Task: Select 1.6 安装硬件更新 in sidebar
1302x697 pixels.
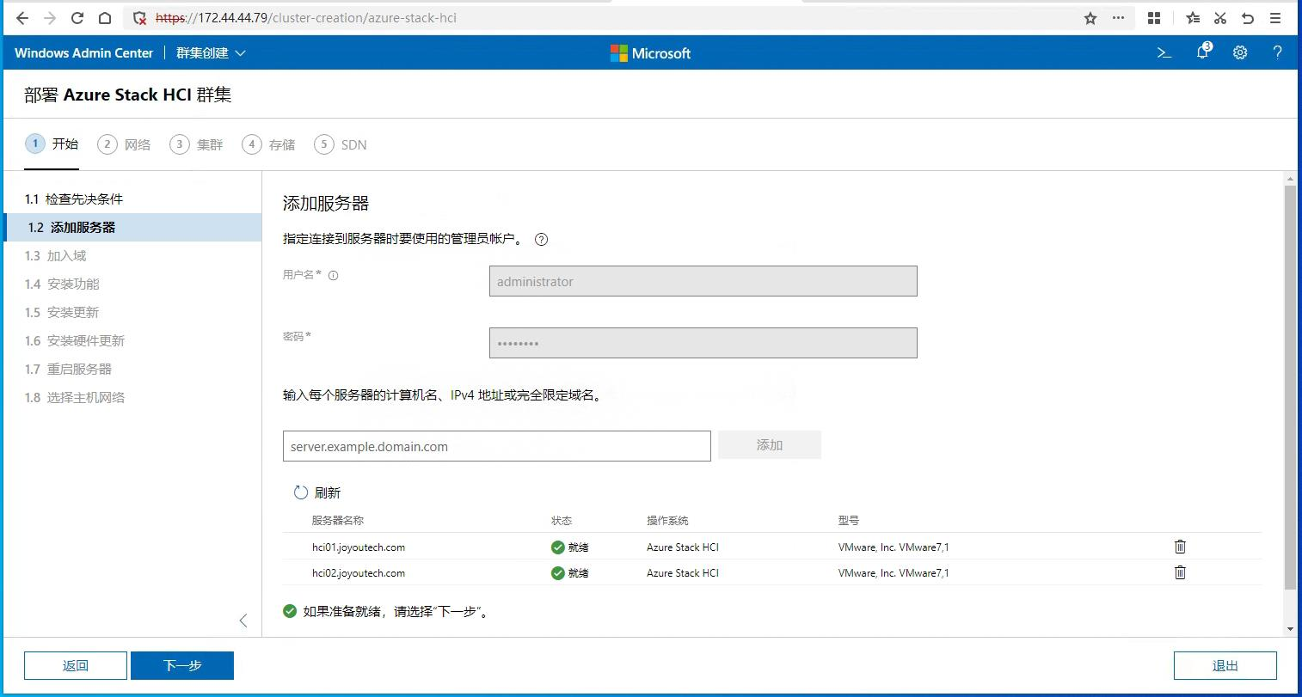Action: pyautogui.click(x=132, y=341)
